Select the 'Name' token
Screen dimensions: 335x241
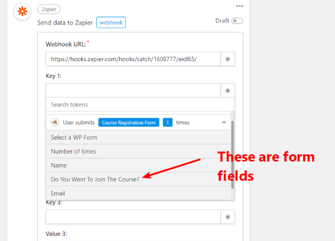point(138,165)
